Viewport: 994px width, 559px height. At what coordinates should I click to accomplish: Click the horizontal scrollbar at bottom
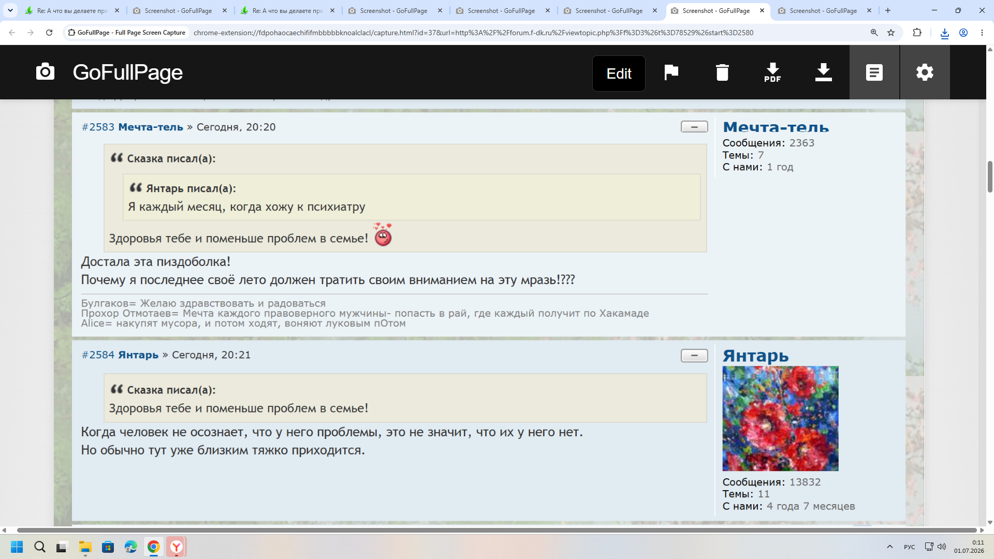click(496, 530)
